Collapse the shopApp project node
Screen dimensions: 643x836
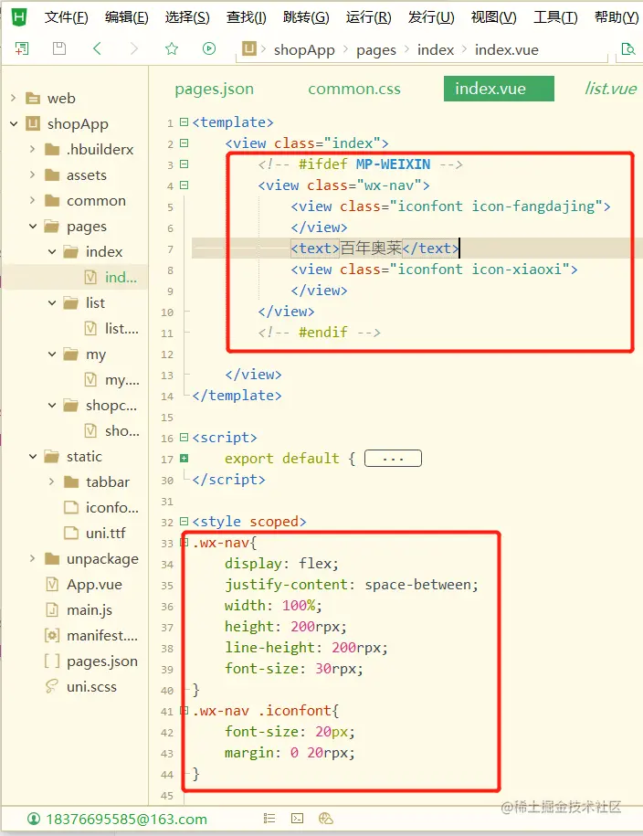[x=14, y=123]
